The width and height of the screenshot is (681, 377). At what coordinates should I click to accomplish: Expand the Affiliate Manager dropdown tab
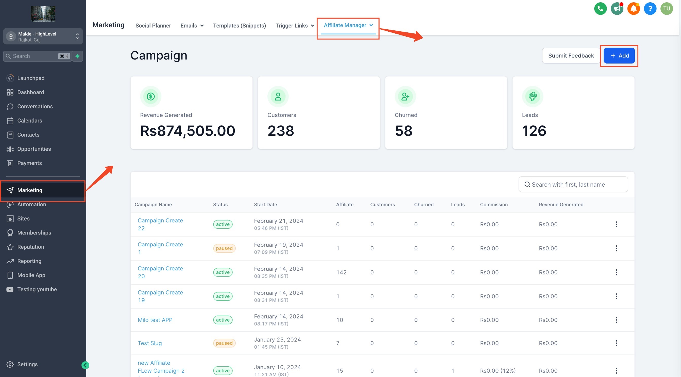(348, 25)
